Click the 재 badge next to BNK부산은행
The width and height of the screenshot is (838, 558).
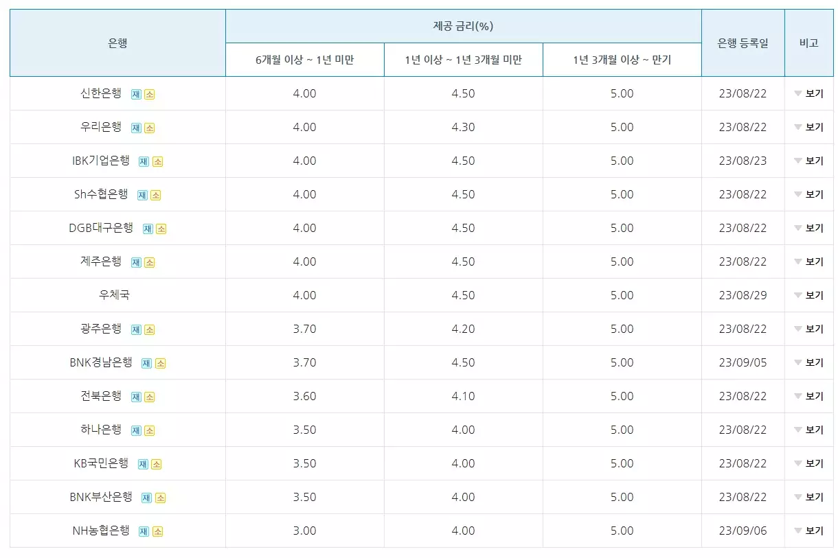click(146, 498)
